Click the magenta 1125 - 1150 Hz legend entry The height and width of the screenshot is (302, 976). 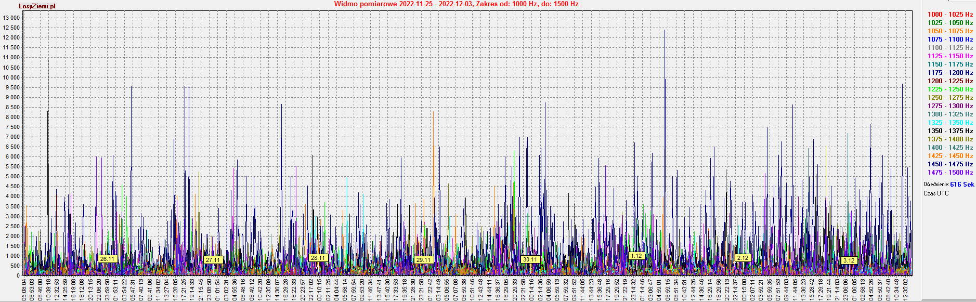click(950, 56)
